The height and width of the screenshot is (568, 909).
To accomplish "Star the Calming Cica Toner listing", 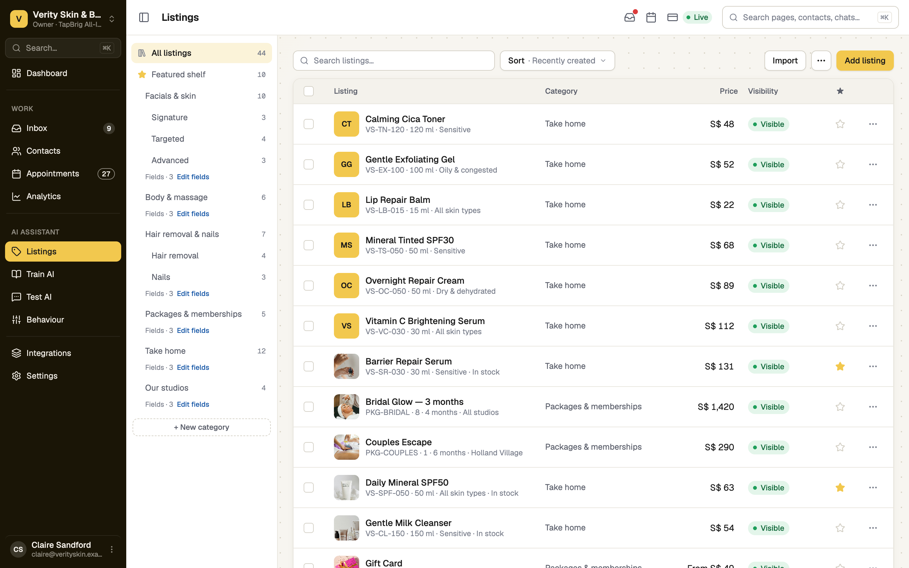I will coord(840,124).
